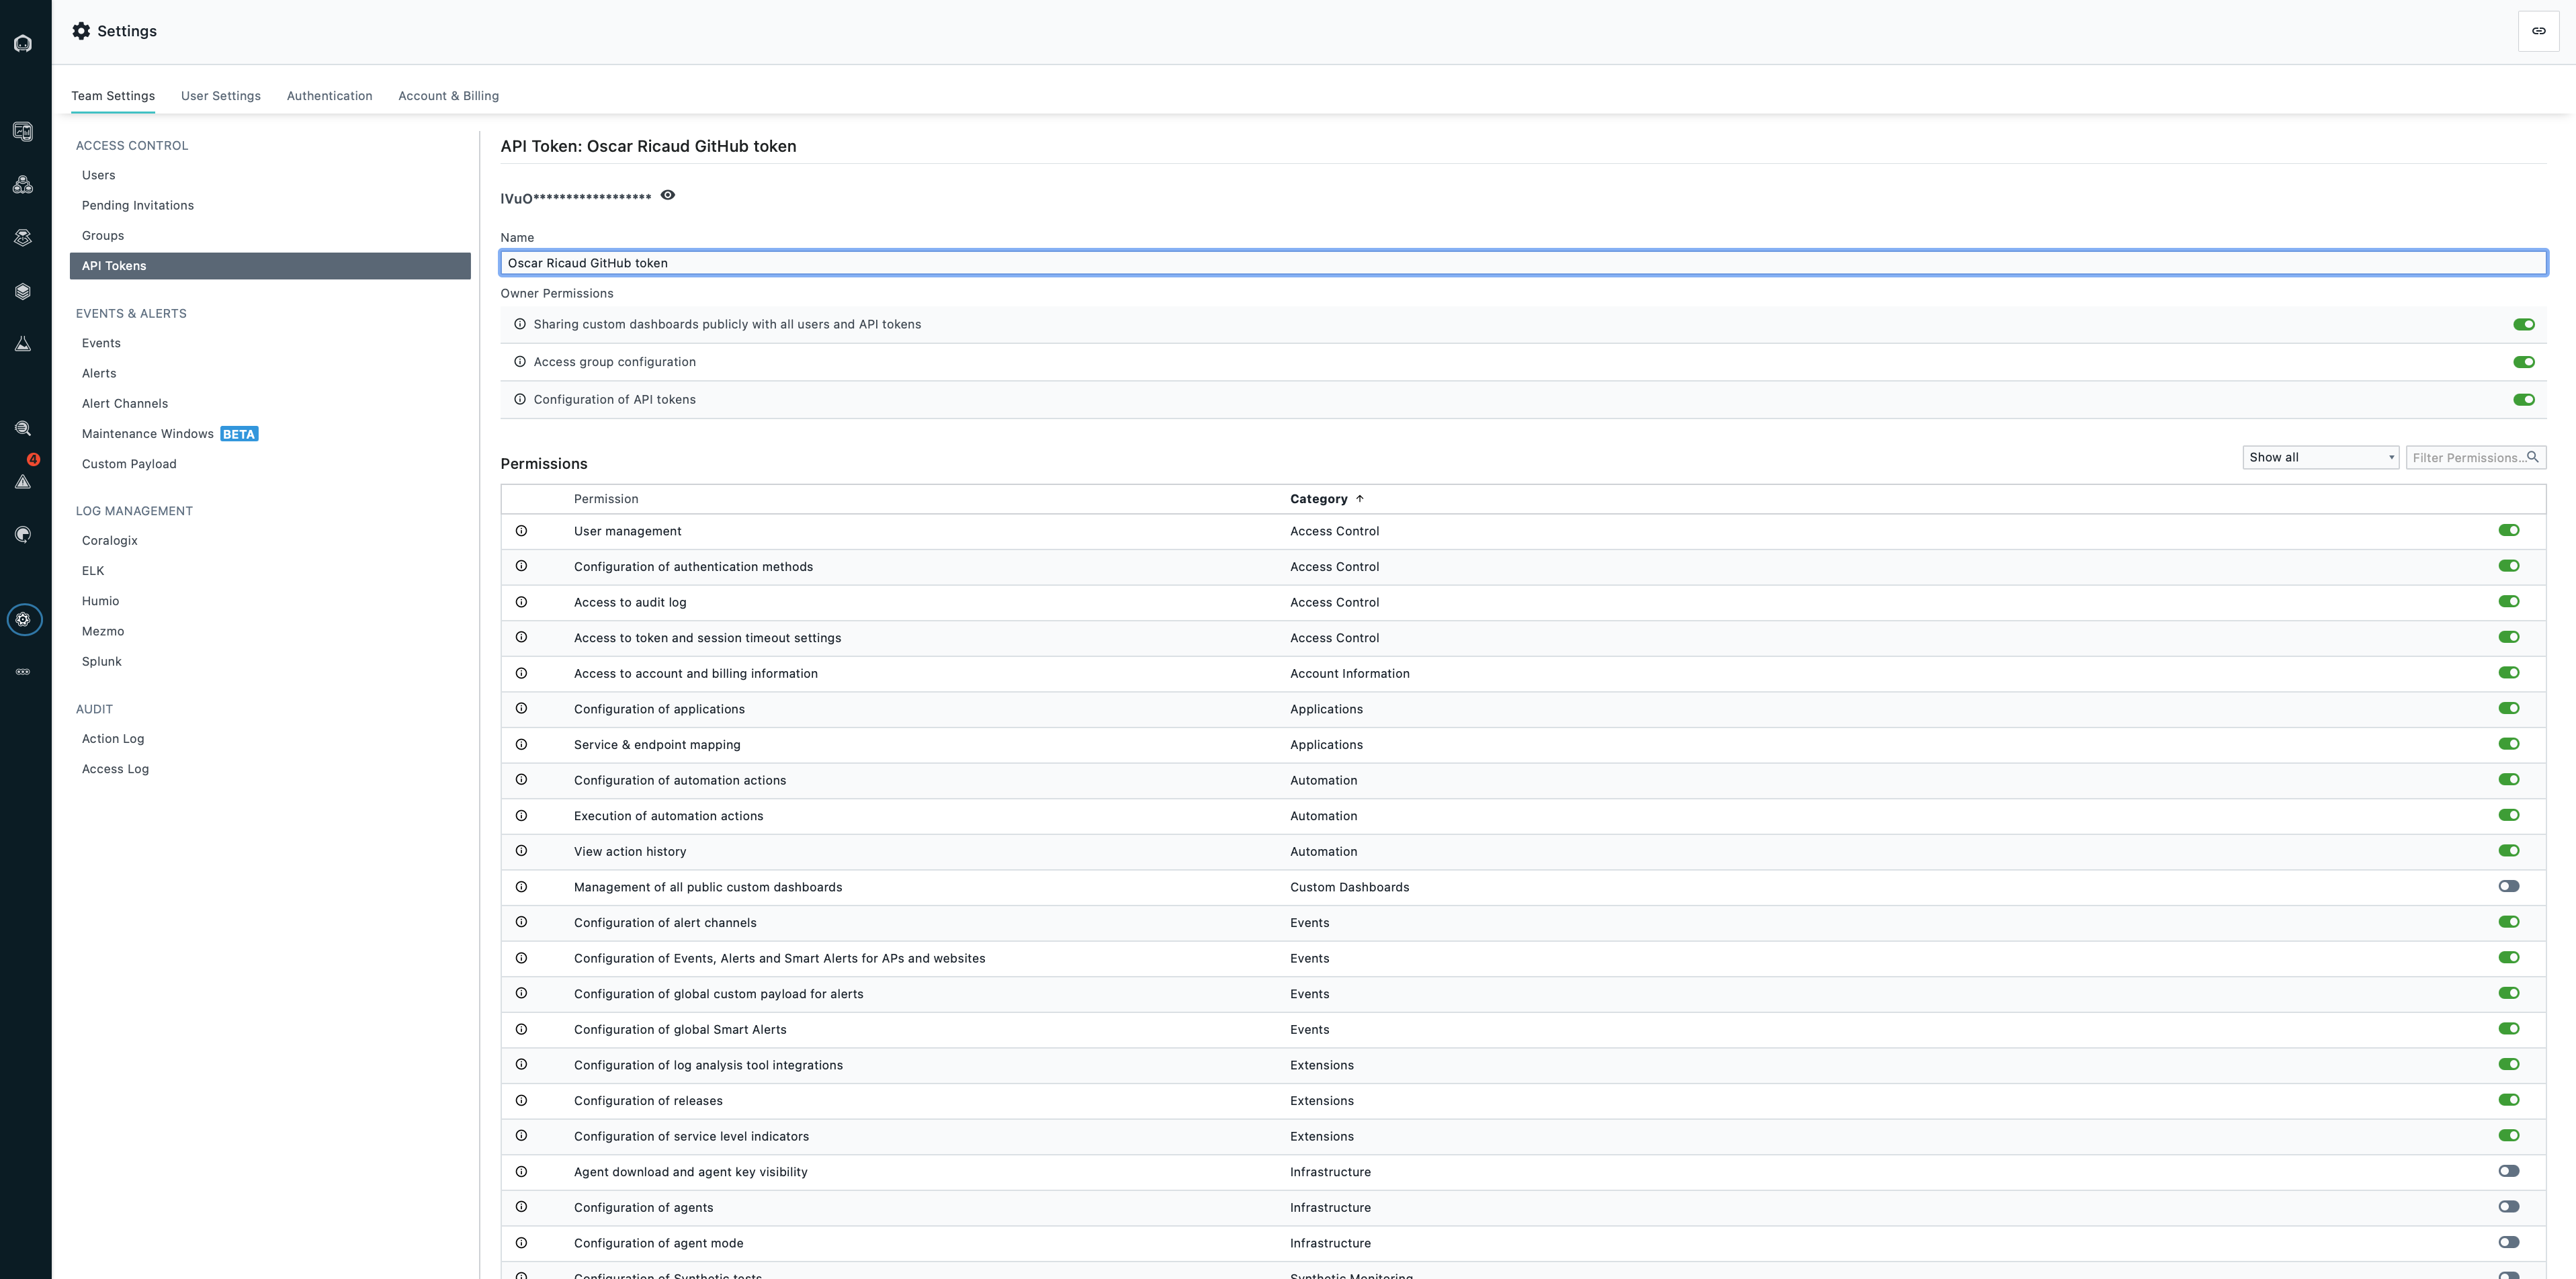Image resolution: width=2576 pixels, height=1279 pixels.
Task: Open the Show all filter dropdown
Action: click(2320, 457)
